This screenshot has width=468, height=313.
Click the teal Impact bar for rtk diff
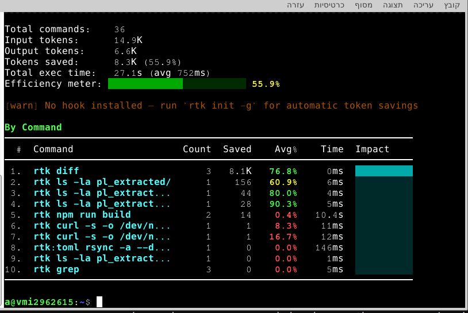point(384,171)
